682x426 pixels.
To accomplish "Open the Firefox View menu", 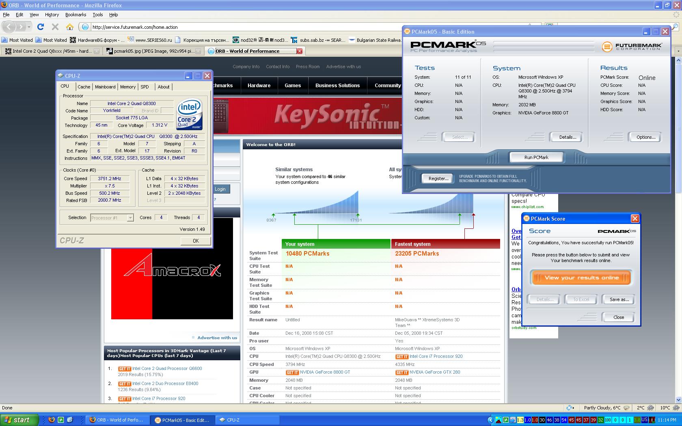I will (34, 15).
